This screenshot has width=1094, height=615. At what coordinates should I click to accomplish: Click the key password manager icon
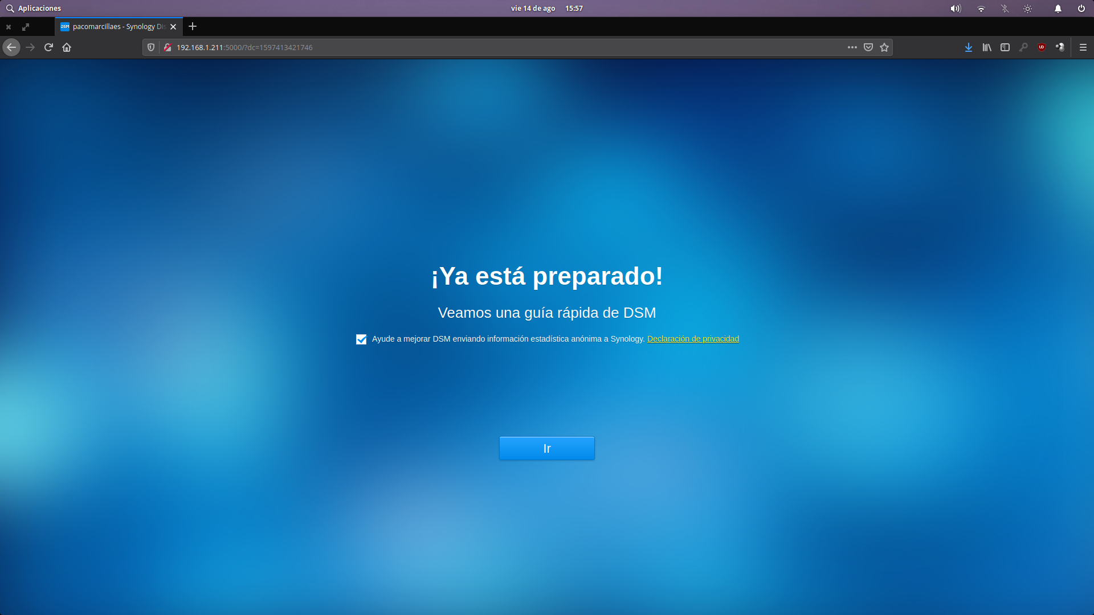pos(1023,48)
